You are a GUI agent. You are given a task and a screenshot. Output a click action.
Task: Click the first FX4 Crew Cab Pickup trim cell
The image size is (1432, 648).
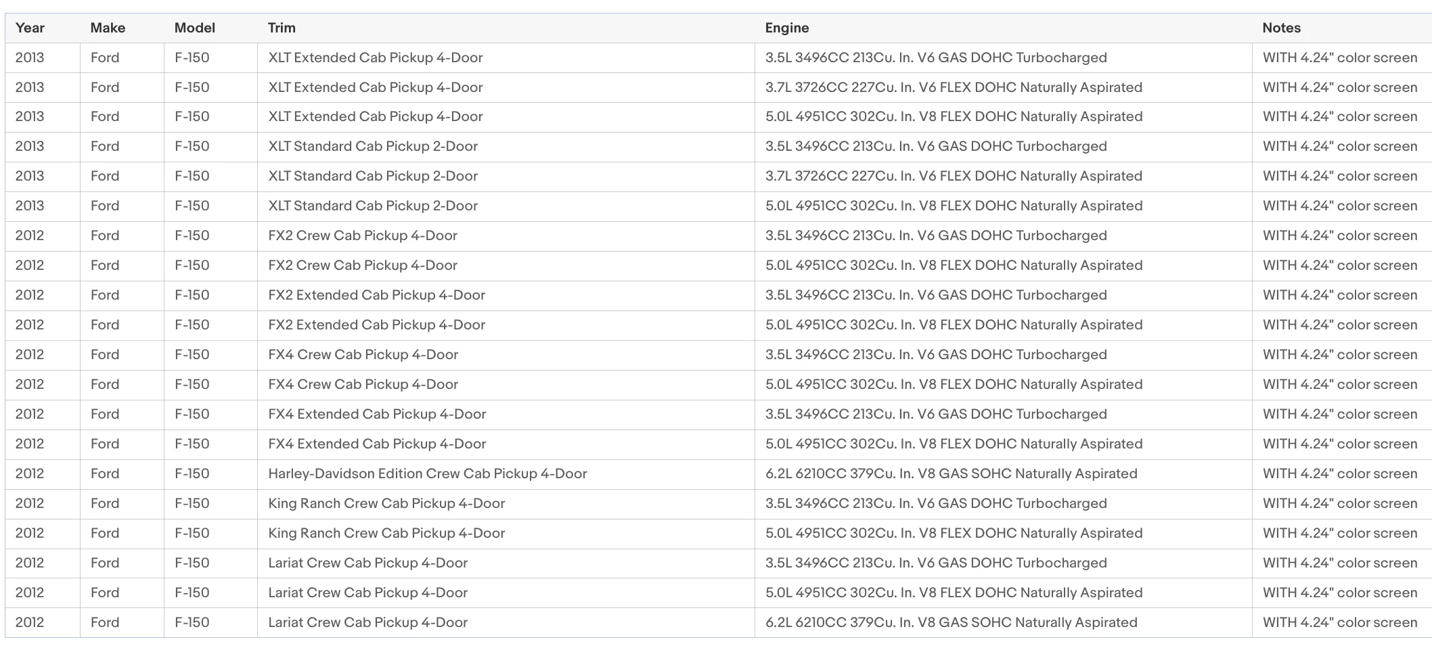tap(506, 355)
